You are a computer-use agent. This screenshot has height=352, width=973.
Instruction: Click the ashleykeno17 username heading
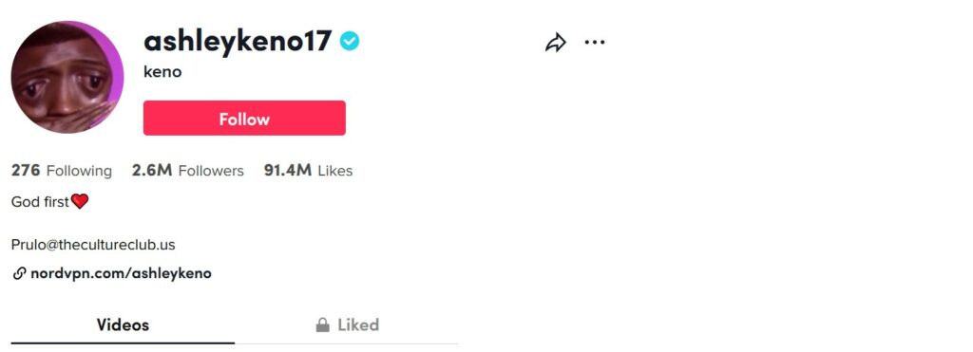(238, 42)
